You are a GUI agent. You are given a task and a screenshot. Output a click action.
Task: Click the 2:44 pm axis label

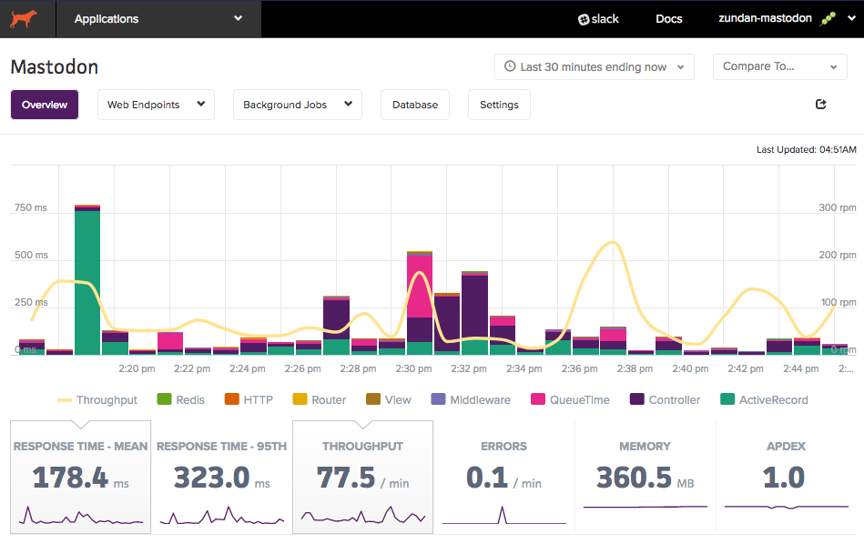pyautogui.click(x=800, y=368)
